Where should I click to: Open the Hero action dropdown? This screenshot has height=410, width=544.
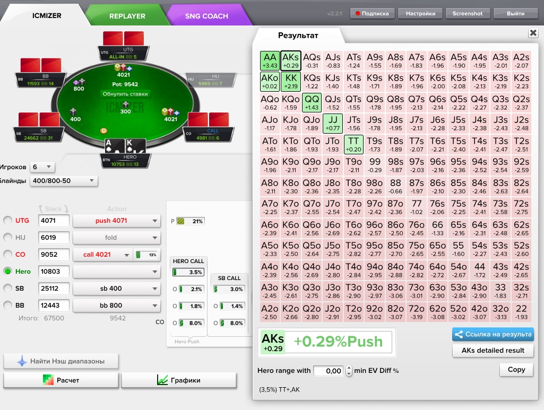pyautogui.click(x=117, y=272)
